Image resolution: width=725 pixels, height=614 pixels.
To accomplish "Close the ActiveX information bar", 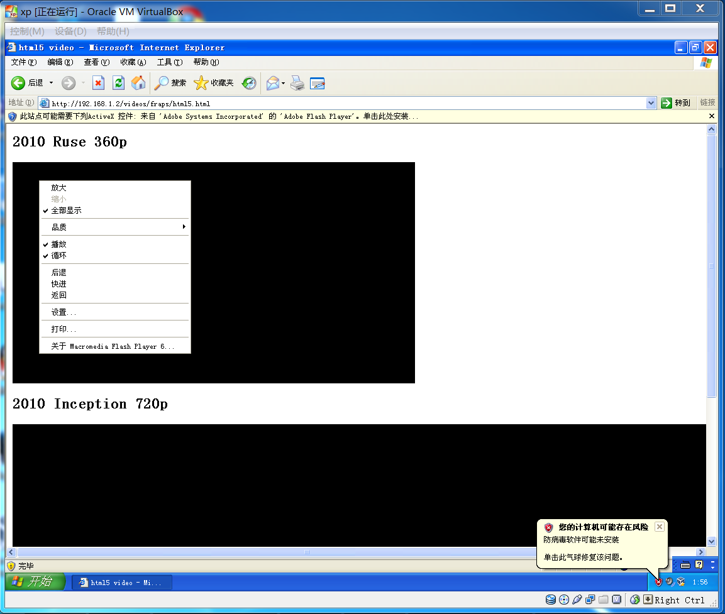I will pyautogui.click(x=712, y=116).
